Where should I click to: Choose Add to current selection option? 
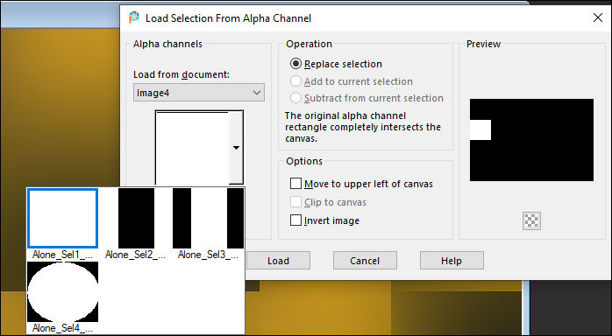(x=296, y=81)
